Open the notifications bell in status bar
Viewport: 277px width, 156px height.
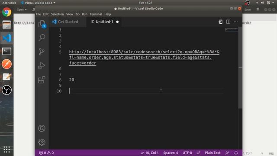(x=236, y=153)
